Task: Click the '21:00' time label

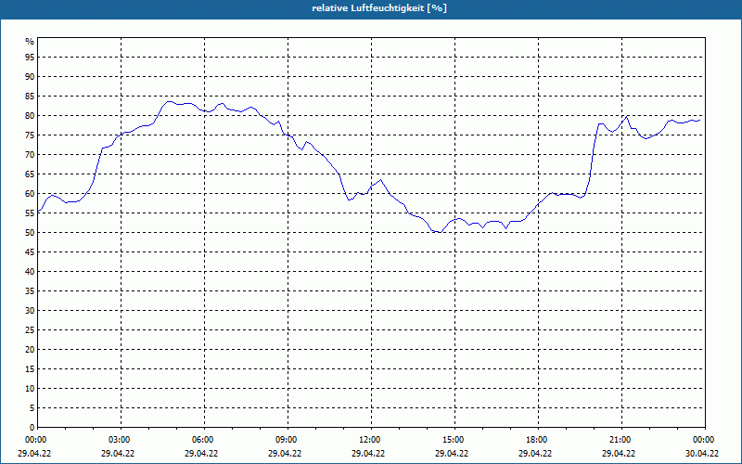Action: [620, 440]
